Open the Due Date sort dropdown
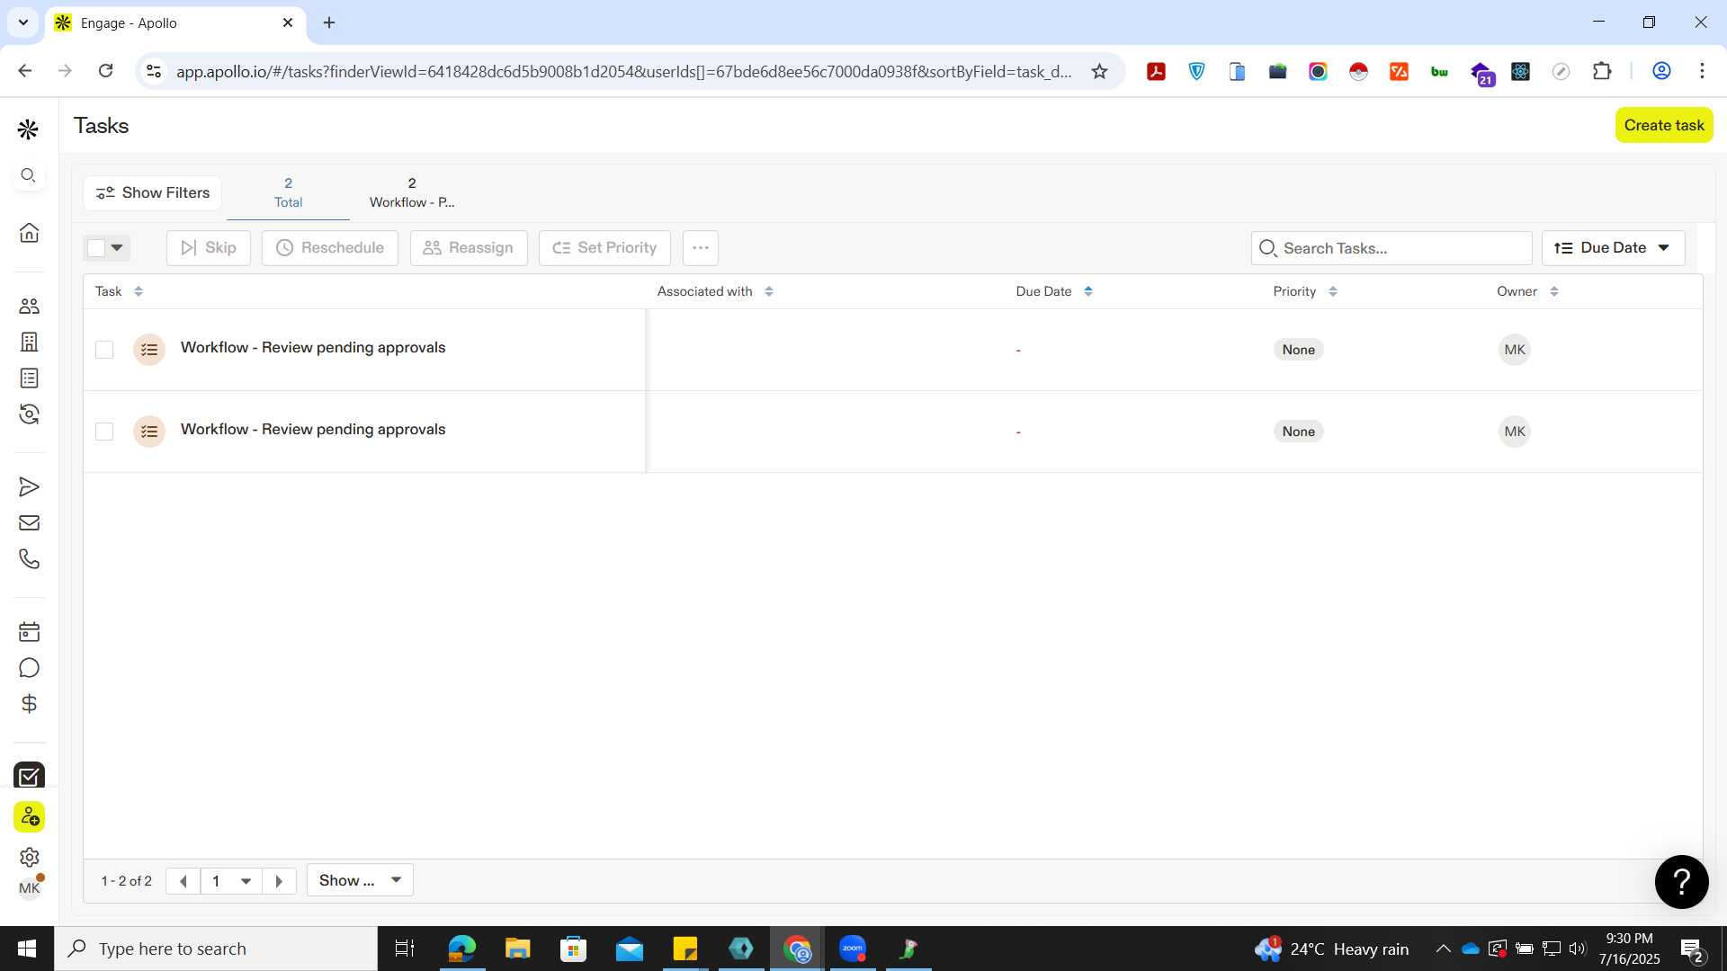The height and width of the screenshot is (971, 1727). [x=1613, y=248]
